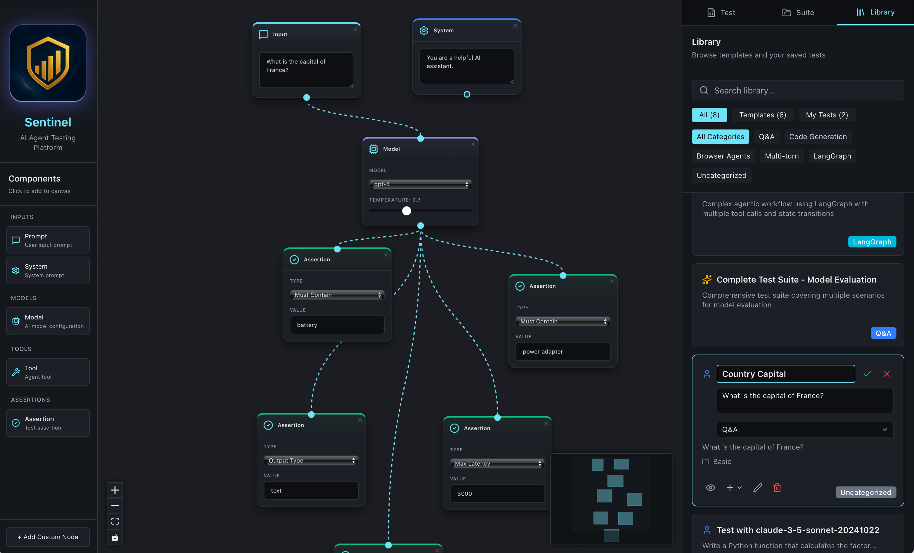The image size is (914, 553).
Task: Toggle the Browser Agents filter
Action: click(x=723, y=156)
